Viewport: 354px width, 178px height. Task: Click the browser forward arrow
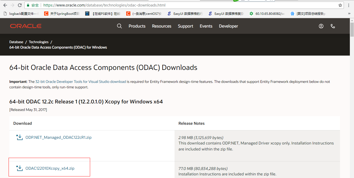tap(12, 5)
